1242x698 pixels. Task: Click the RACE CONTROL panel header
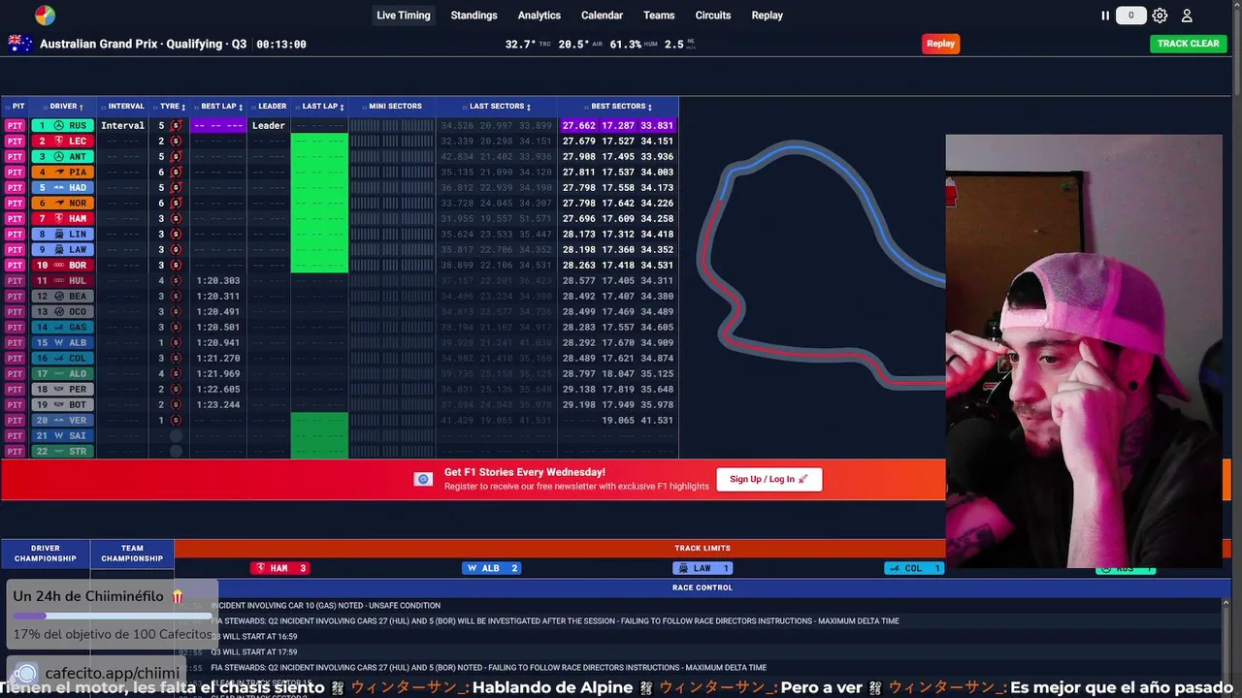pos(703,587)
